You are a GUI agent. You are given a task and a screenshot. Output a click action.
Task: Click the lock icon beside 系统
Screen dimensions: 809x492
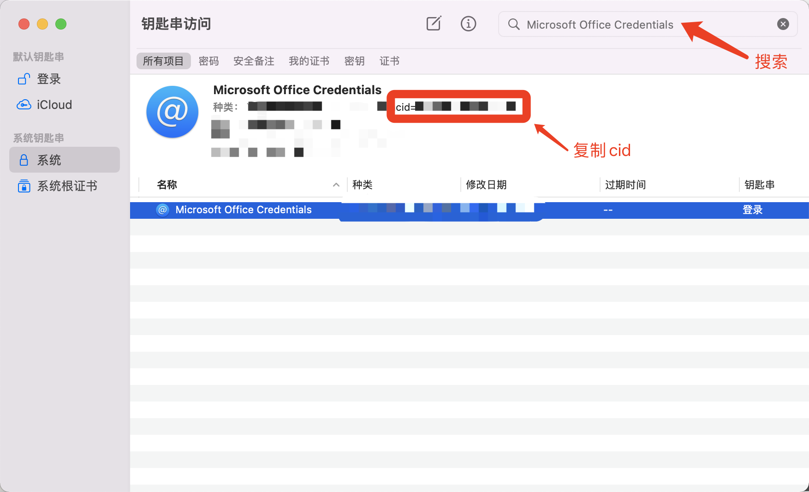tap(24, 160)
